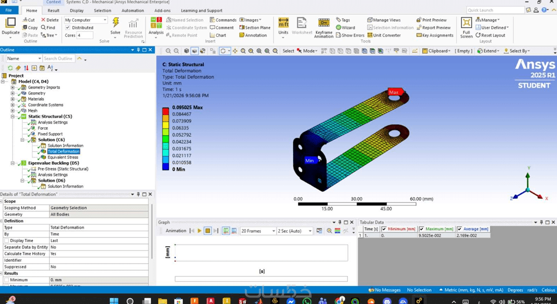Click the Delete red X icon
The height and width of the screenshot is (304, 557).
(43, 20)
